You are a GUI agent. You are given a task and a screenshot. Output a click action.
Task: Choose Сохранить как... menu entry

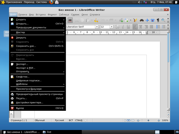37,46
